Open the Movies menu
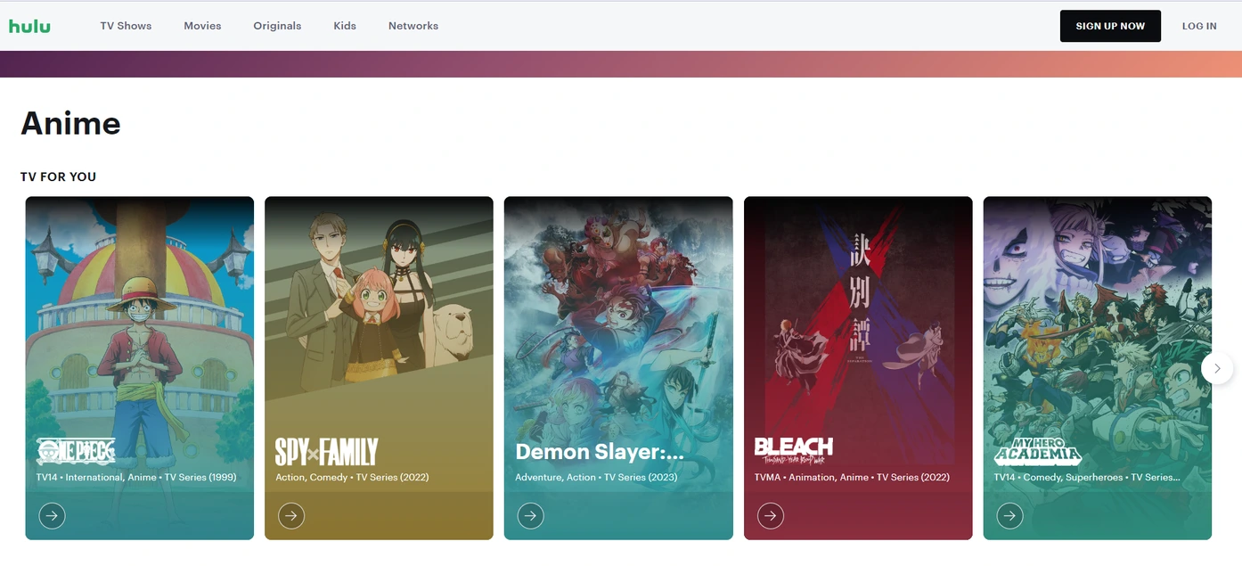This screenshot has width=1242, height=566. [x=202, y=26]
